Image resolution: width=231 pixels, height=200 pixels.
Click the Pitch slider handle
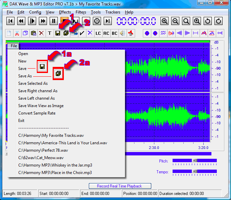tap(195, 160)
